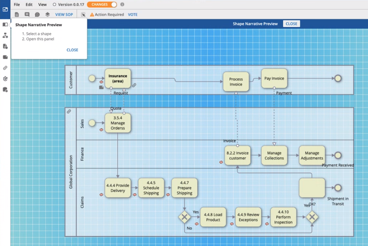Click the info icon beside Changes toggle
Viewport: 368px width, 246px height.
pos(122,4)
